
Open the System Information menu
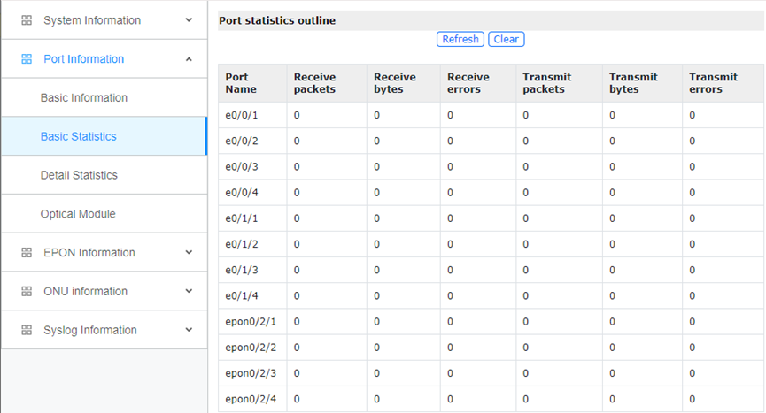[x=104, y=20]
